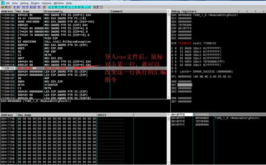
Task: Open the File menu
Action: click(8, 3)
